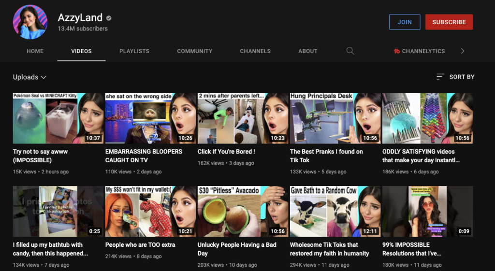Viewport: 495px width, 271px height.
Task: Open the CHANNELYTICS tab
Action: click(419, 51)
